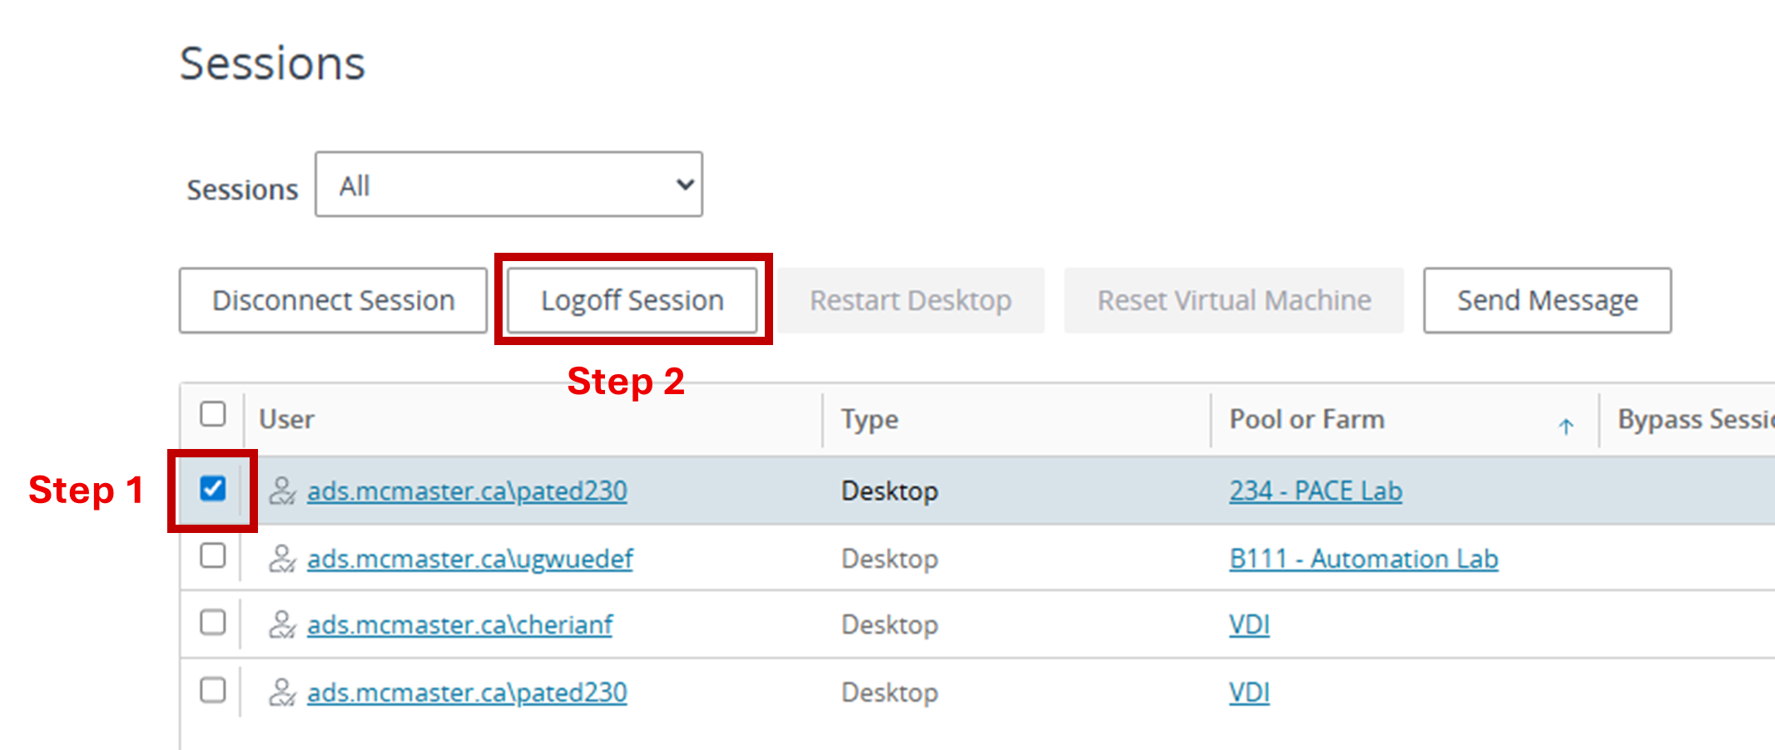The height and width of the screenshot is (750, 1775).
Task: Open the ads.mcmaster.ca\cherianf user link
Action: [459, 624]
